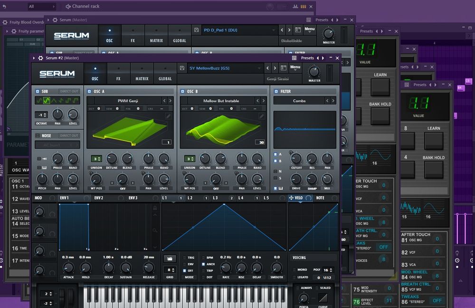The height and width of the screenshot is (308, 475).
Task: Toggle FILTER enable switch
Action: pyautogui.click(x=276, y=91)
